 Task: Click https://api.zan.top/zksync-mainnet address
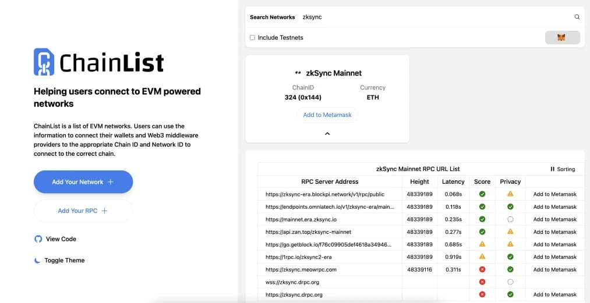pyautogui.click(x=308, y=232)
